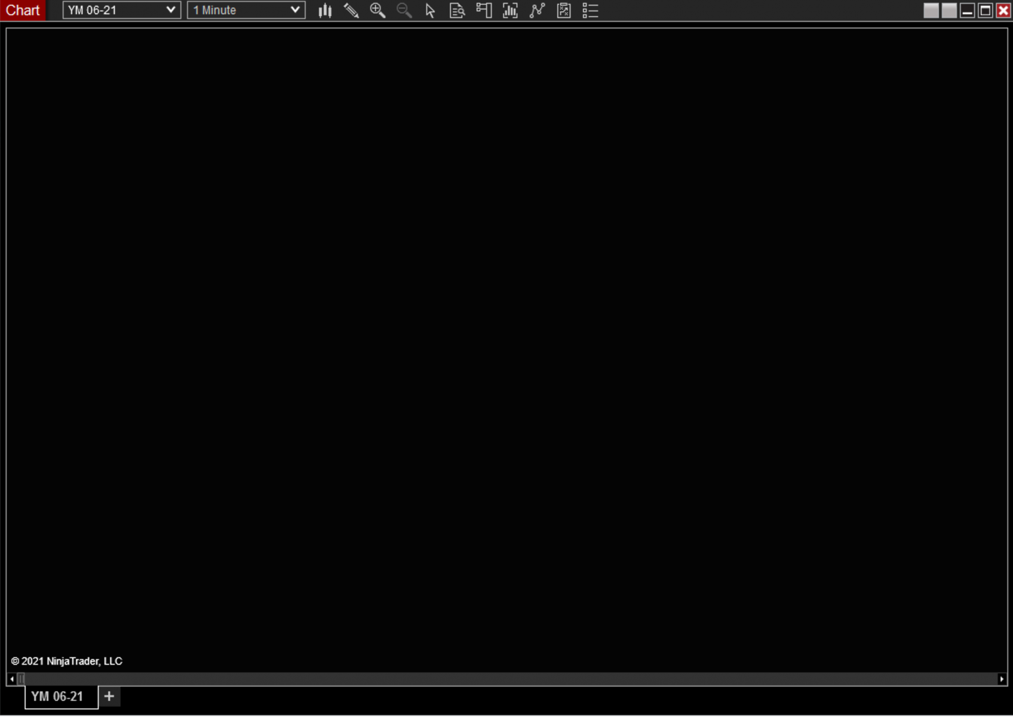Screen dimensions: 1013x717
Task: Open the Indicators dialog icon
Action: tap(510, 10)
